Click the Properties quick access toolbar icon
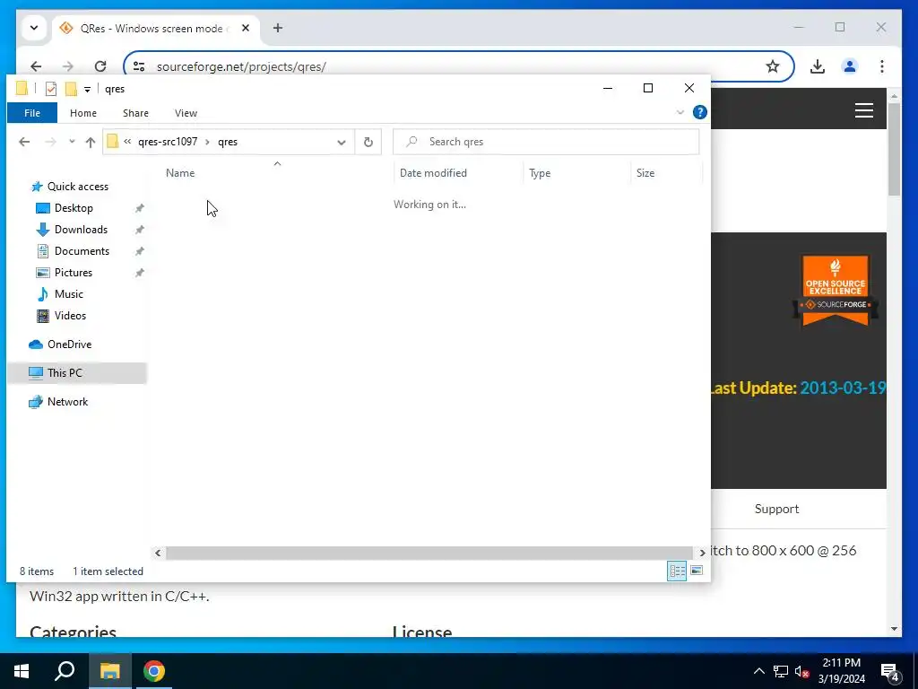The height and width of the screenshot is (689, 918). (x=51, y=89)
